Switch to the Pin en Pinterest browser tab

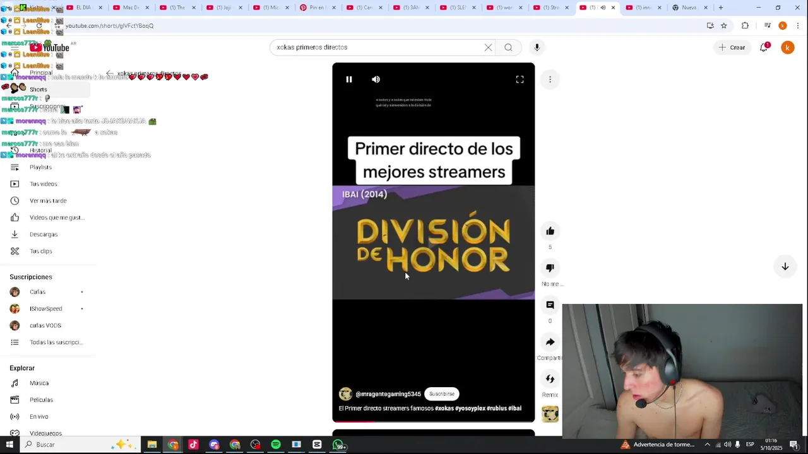click(318, 8)
